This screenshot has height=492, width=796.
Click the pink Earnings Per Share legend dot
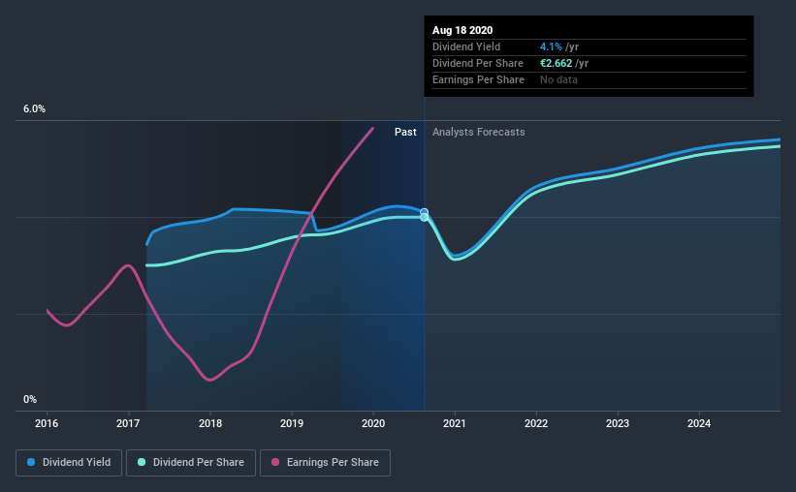pyautogui.click(x=275, y=462)
